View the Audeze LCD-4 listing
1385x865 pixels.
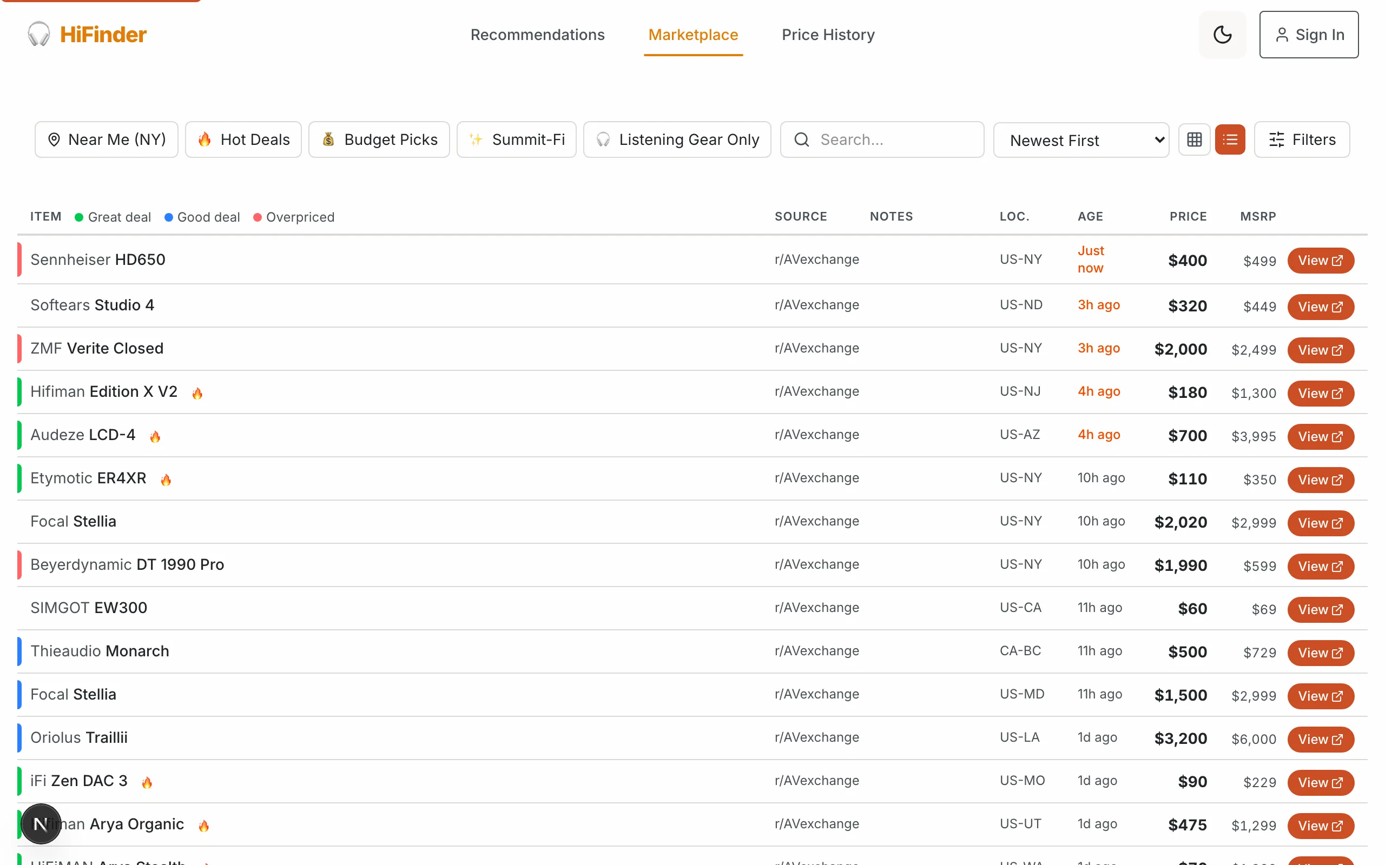[x=1320, y=436]
